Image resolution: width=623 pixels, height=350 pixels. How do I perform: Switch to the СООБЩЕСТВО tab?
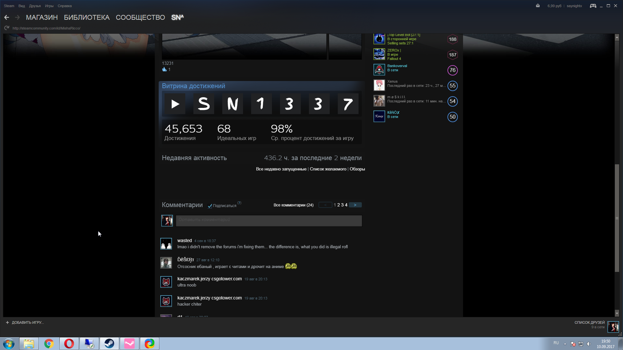140,17
